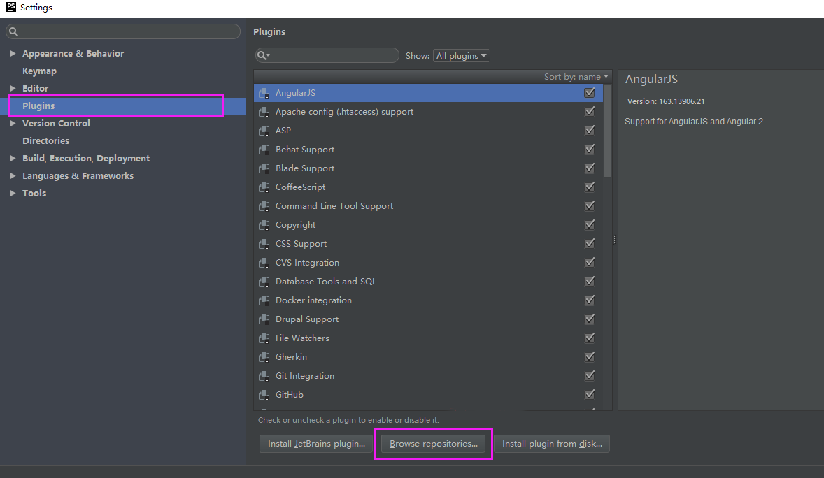Expand the Version Control section
The height and width of the screenshot is (478, 824).
(x=13, y=124)
